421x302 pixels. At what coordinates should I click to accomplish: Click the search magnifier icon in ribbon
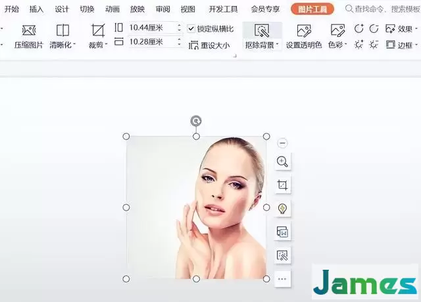349,9
